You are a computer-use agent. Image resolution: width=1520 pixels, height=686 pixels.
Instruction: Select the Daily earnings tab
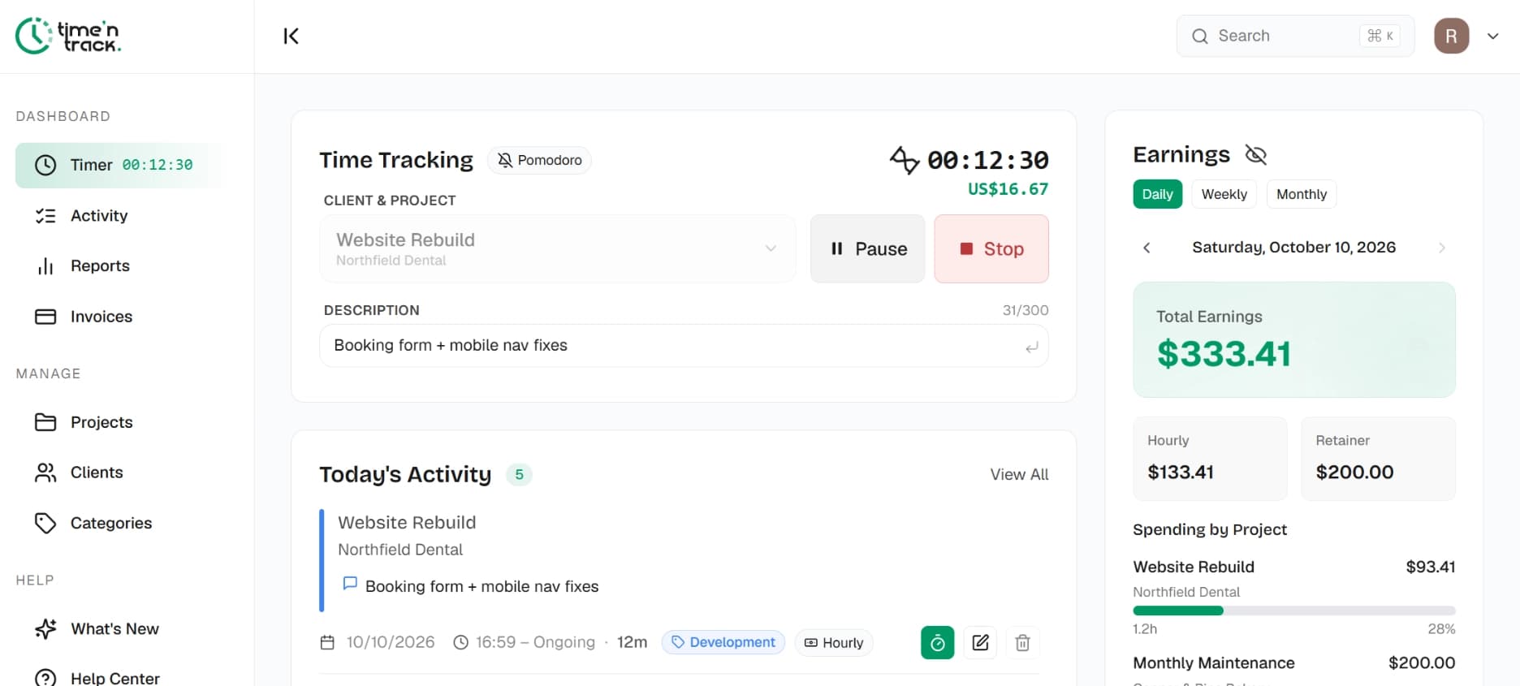click(1157, 194)
